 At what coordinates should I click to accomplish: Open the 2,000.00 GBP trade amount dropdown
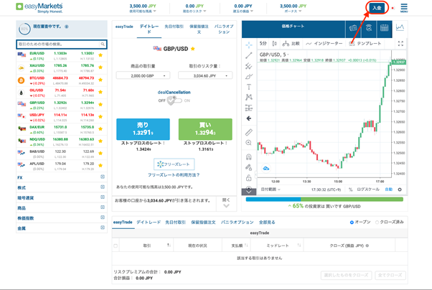pos(143,75)
